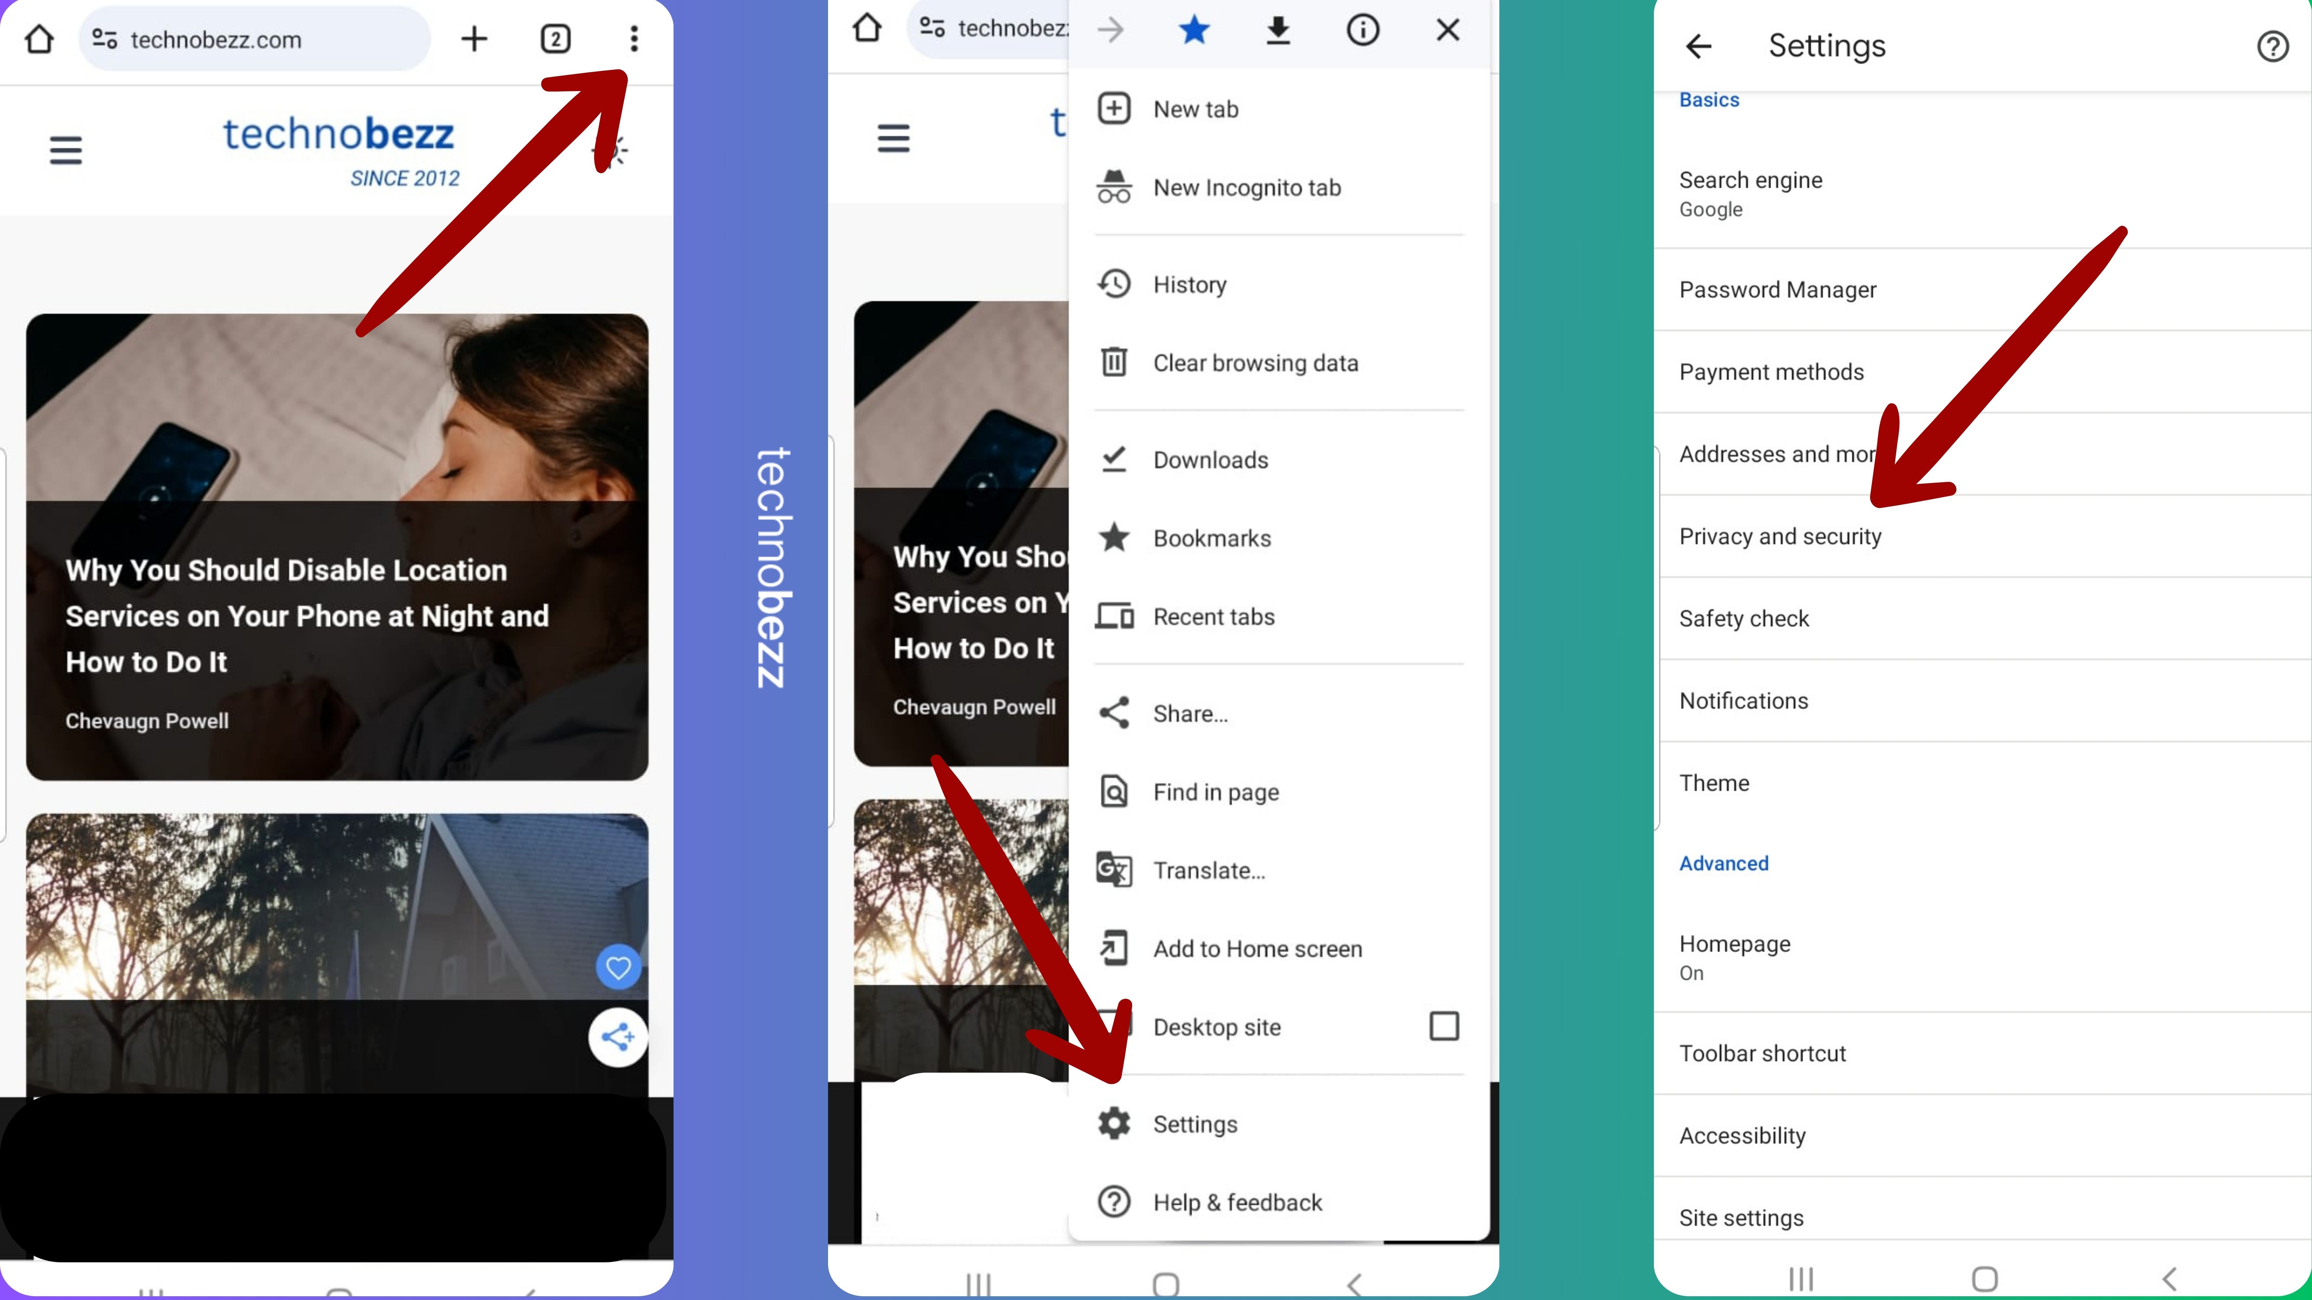The width and height of the screenshot is (2312, 1300).
Task: Tap the heart favorite button
Action: point(619,967)
